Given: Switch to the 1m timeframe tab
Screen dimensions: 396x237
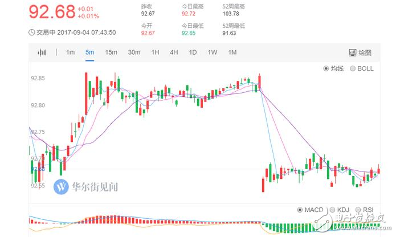Looking at the screenshot, I should click(70, 53).
